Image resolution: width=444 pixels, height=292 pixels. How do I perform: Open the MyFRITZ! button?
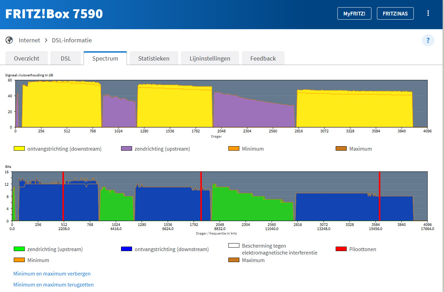tap(354, 14)
